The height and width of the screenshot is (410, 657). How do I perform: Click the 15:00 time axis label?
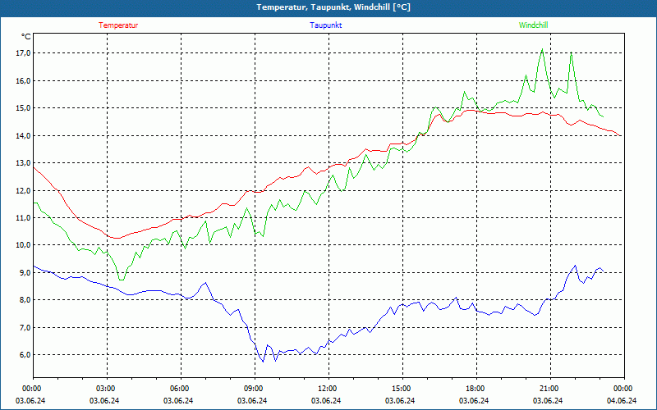tap(401, 389)
